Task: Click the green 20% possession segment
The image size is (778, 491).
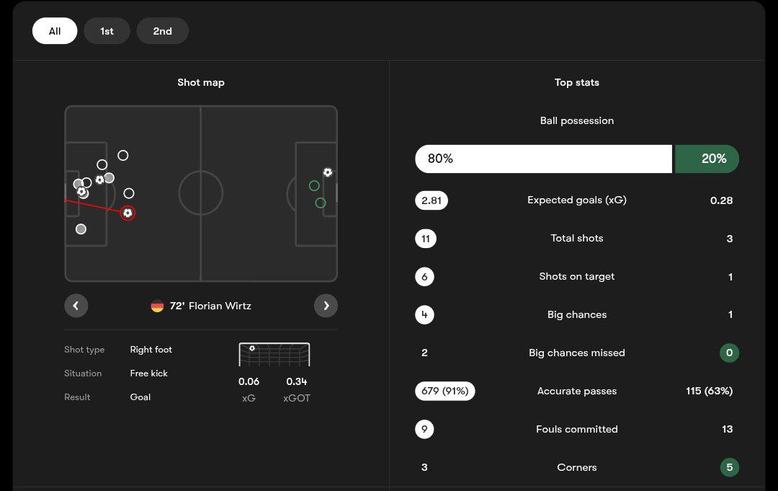Action: (707, 159)
